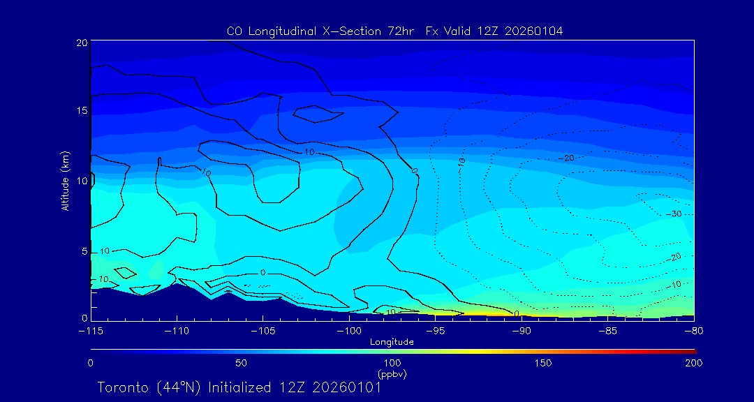Click the colorbar's 150 value label

[542, 363]
